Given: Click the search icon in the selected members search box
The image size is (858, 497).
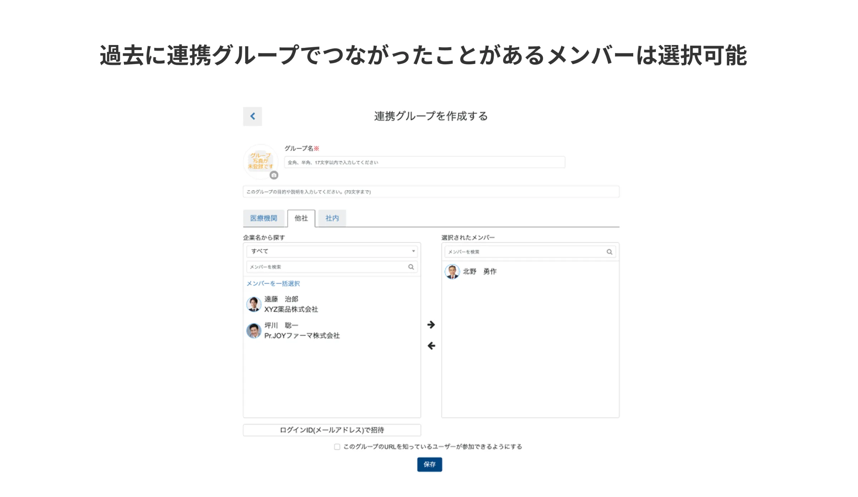Looking at the screenshot, I should point(609,252).
